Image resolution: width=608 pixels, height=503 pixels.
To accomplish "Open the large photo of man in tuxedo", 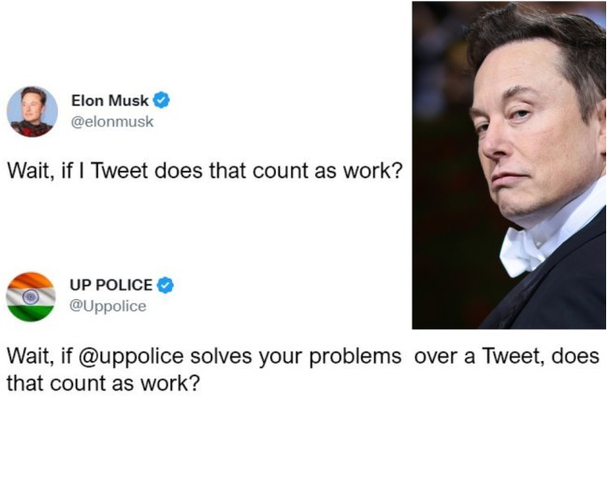I will pos(509,165).
